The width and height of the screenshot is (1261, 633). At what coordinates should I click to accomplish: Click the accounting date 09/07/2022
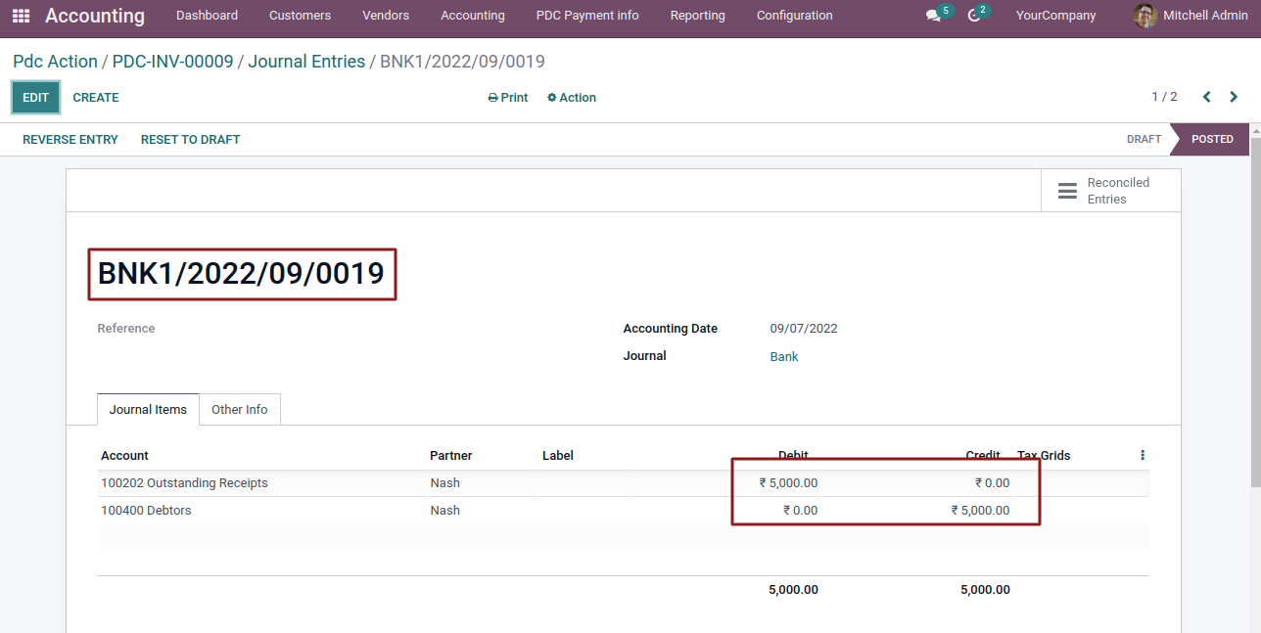pos(804,329)
